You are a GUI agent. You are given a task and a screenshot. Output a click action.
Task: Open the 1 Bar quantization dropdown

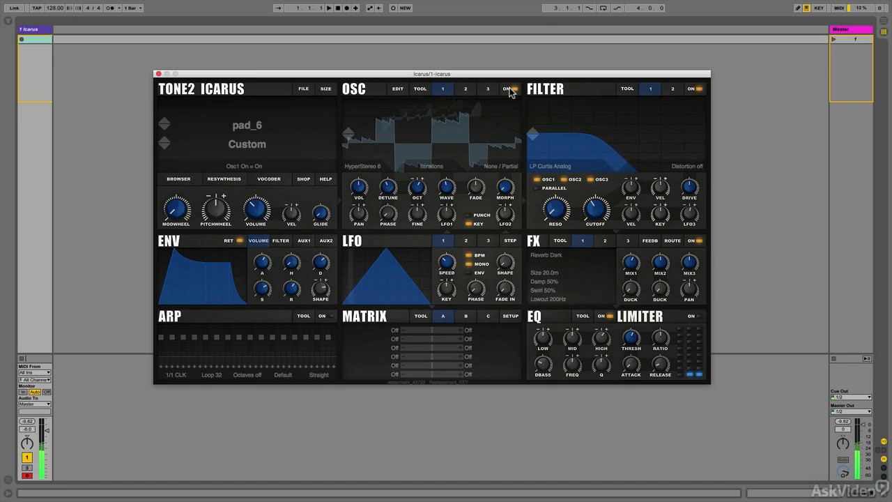pos(132,8)
